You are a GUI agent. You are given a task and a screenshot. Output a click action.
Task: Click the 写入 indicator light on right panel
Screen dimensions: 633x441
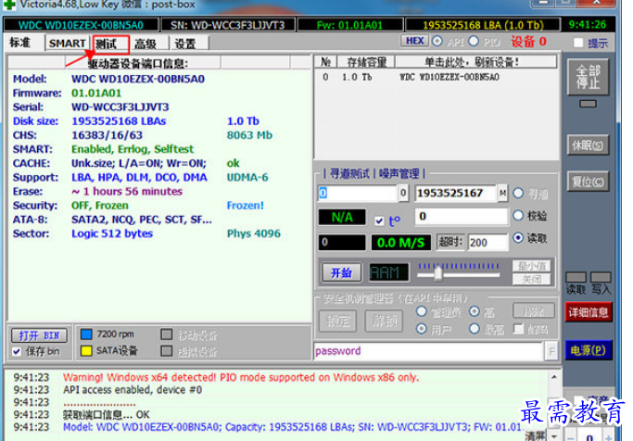[x=601, y=277]
